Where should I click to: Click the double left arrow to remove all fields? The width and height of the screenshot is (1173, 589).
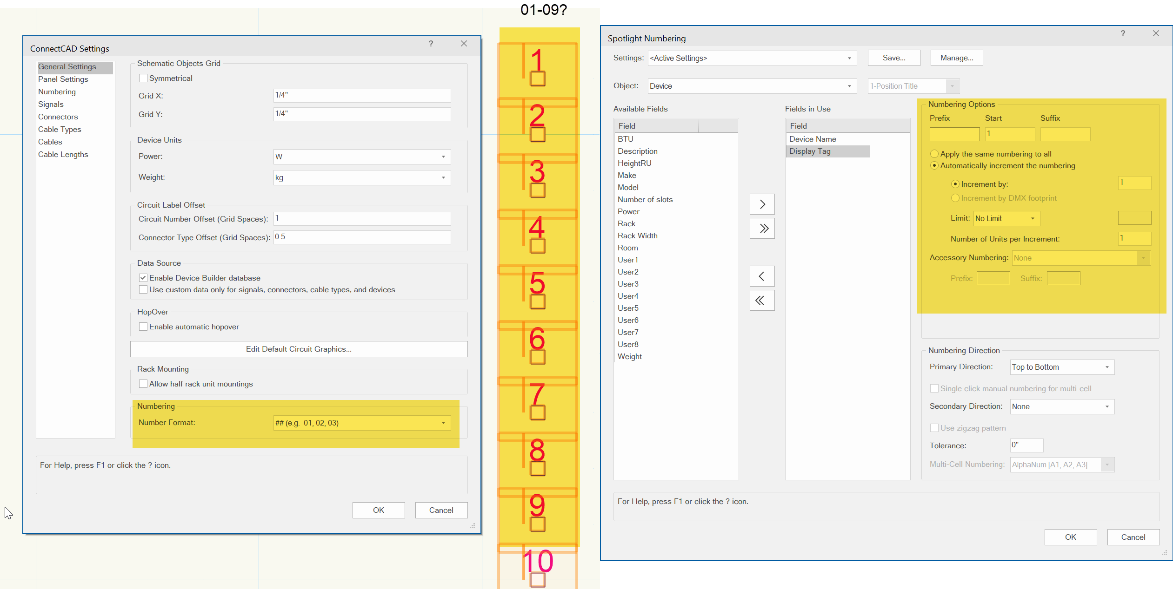click(x=761, y=300)
